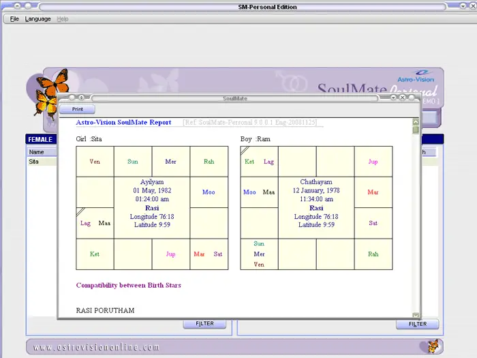This screenshot has height=358, width=477.
Task: Open the Language menu
Action: click(x=37, y=19)
